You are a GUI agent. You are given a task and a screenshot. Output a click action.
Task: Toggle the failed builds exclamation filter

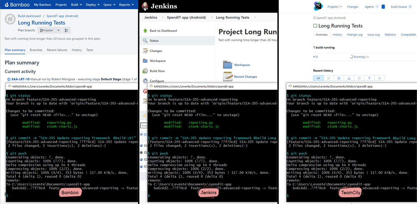click(339, 78)
